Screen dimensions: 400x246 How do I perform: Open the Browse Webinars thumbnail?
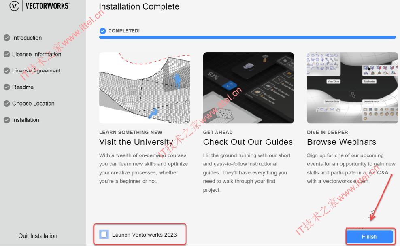(352, 88)
